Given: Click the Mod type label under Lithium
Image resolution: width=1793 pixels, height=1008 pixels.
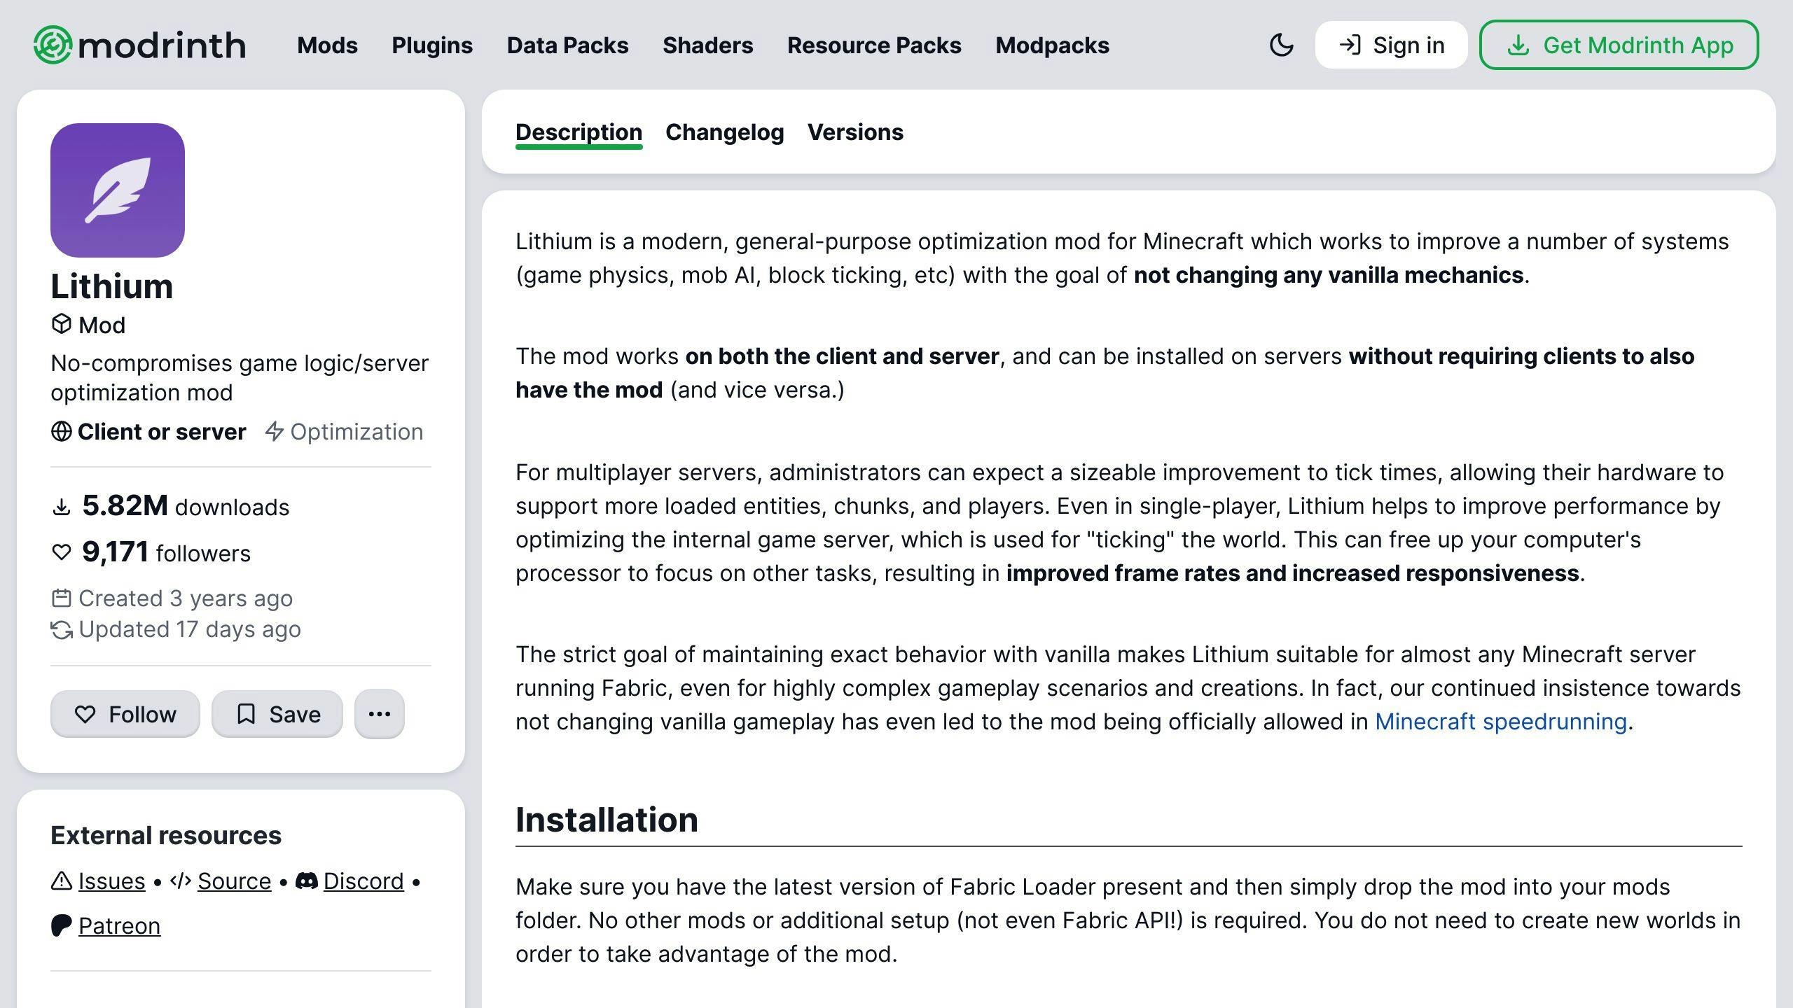Looking at the screenshot, I should coord(102,325).
